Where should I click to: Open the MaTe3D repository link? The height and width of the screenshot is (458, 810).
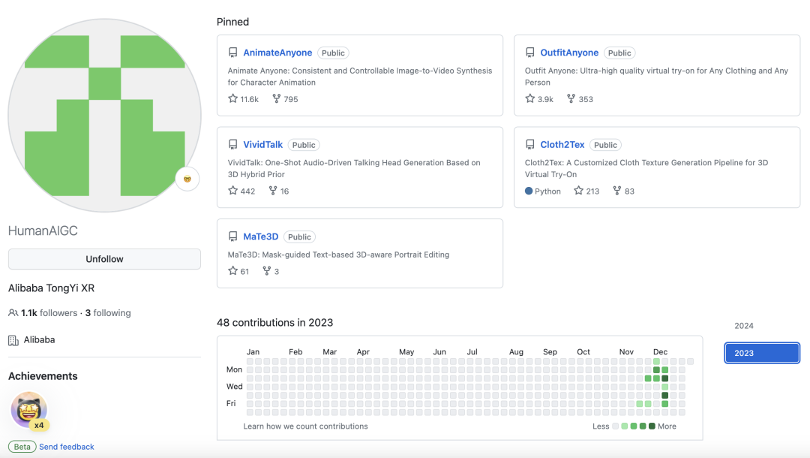pos(261,237)
